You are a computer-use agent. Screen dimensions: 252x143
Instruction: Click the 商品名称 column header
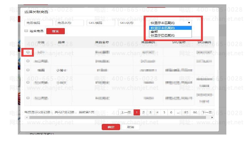coord(102,42)
